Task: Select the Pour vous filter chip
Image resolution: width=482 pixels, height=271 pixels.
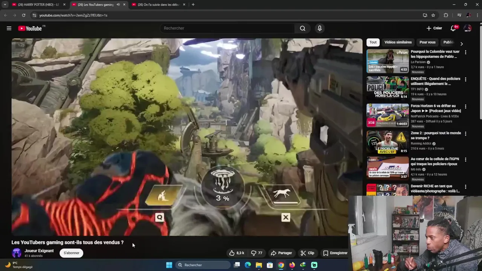Action: pos(427,42)
